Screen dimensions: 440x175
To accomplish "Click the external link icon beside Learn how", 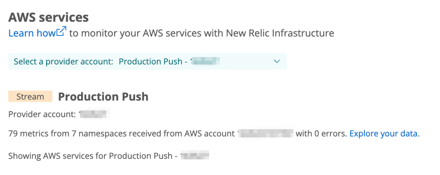I will coord(62,32).
